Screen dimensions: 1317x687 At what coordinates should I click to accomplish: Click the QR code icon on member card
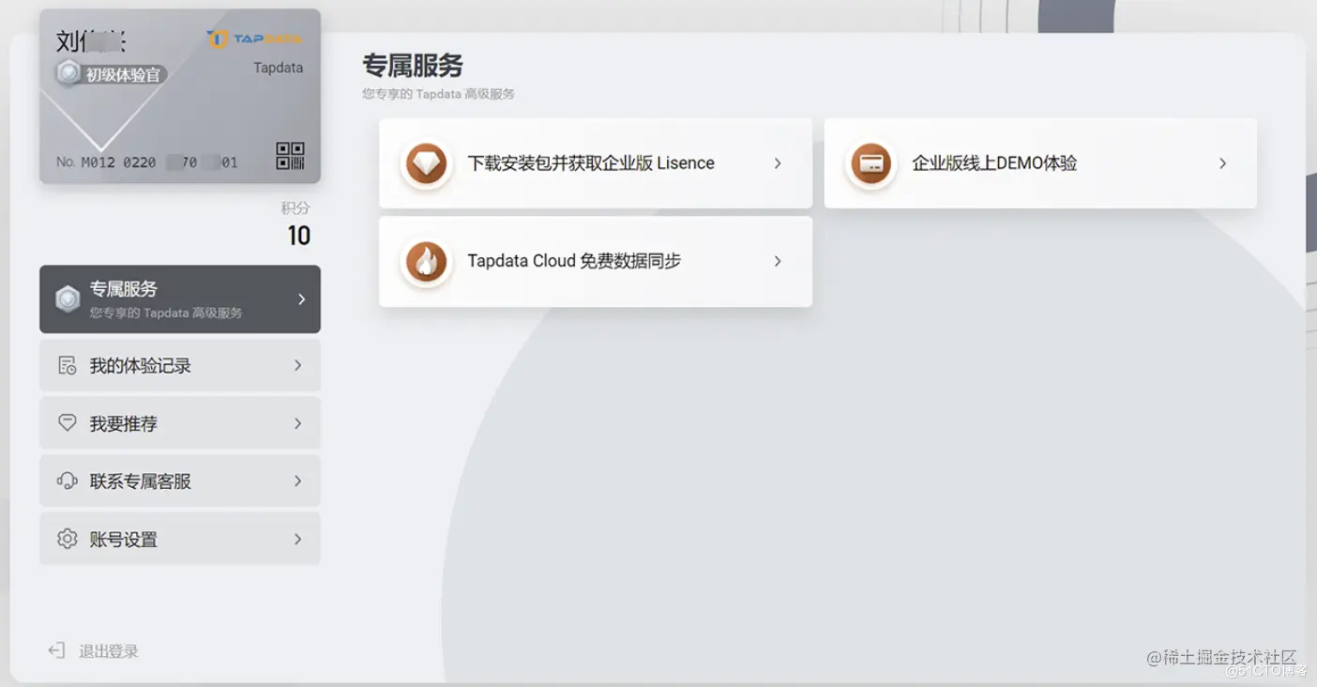[290, 156]
